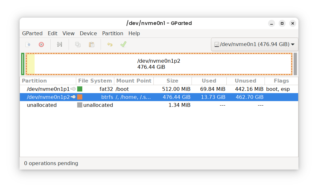Open the Edit menu
Viewport: 318px width, 191px height.
[x=53, y=33]
